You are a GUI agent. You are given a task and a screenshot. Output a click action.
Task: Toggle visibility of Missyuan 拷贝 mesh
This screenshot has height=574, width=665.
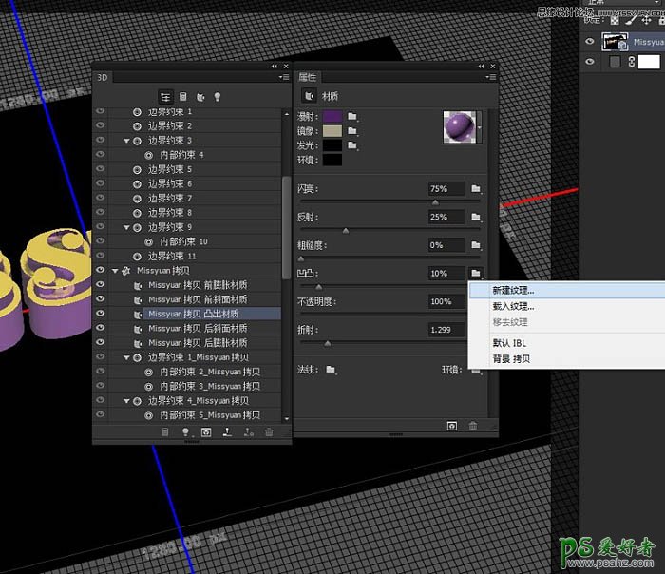coord(100,270)
